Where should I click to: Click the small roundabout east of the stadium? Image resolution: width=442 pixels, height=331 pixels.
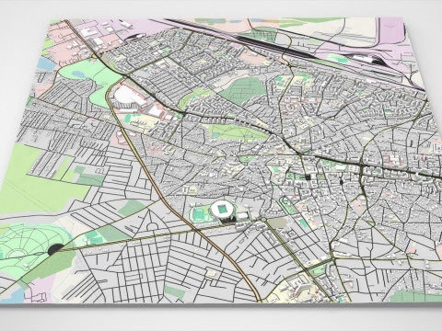point(263,220)
